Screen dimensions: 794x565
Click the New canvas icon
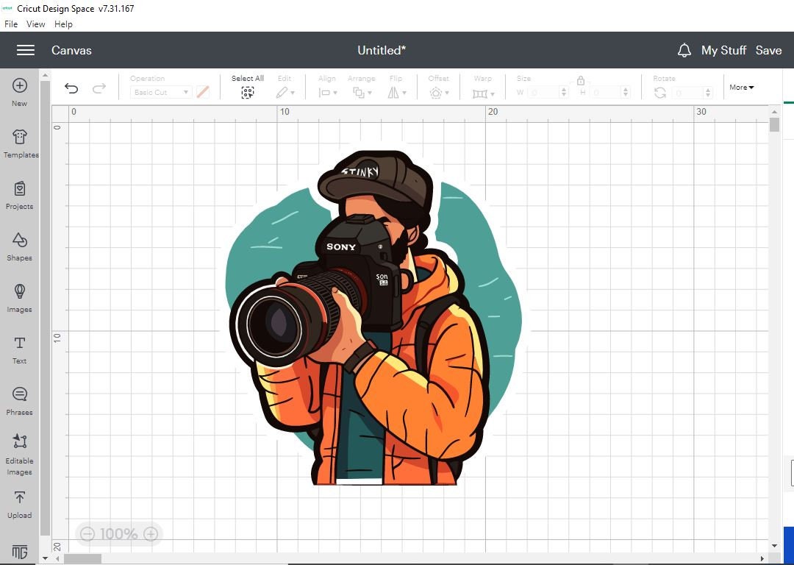coord(19,90)
